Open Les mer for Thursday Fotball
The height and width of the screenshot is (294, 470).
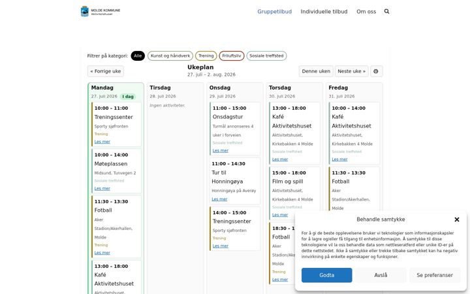280,280
